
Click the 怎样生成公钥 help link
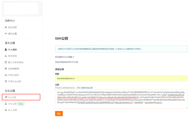point(87,88)
